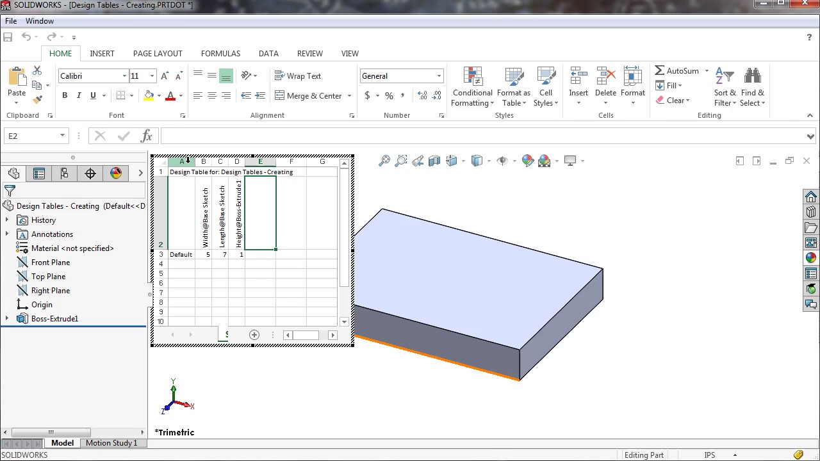Click AutoSum

point(677,70)
